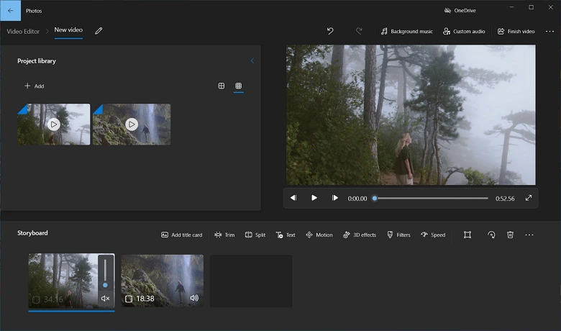The image size is (561, 331).
Task: Open 3D effects editor
Action: coord(360,235)
